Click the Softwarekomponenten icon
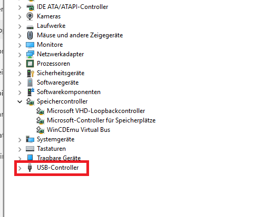 tap(31, 92)
